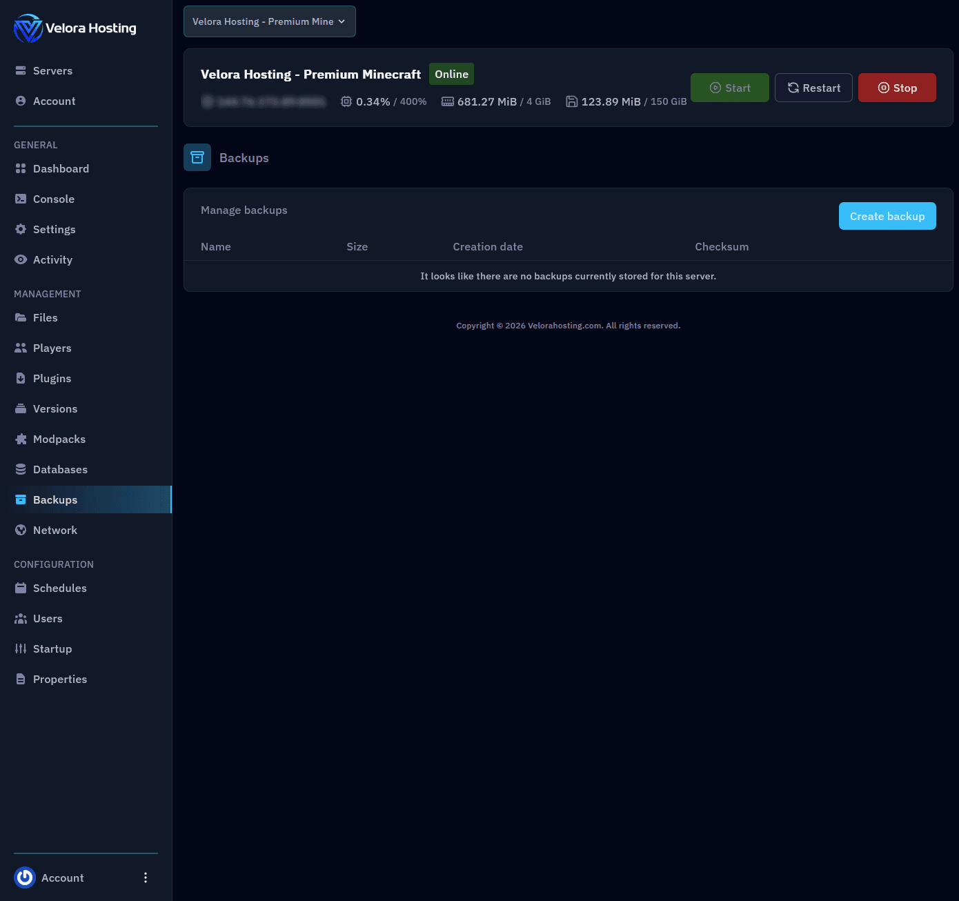Open the Console page icon
Image resolution: width=959 pixels, height=901 pixels.
point(21,199)
